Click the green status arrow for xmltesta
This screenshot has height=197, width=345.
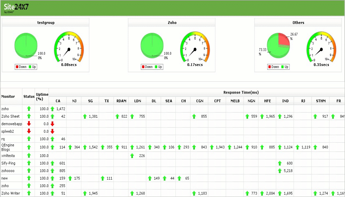[29, 155]
